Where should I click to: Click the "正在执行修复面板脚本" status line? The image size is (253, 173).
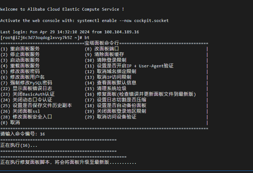point(68,162)
